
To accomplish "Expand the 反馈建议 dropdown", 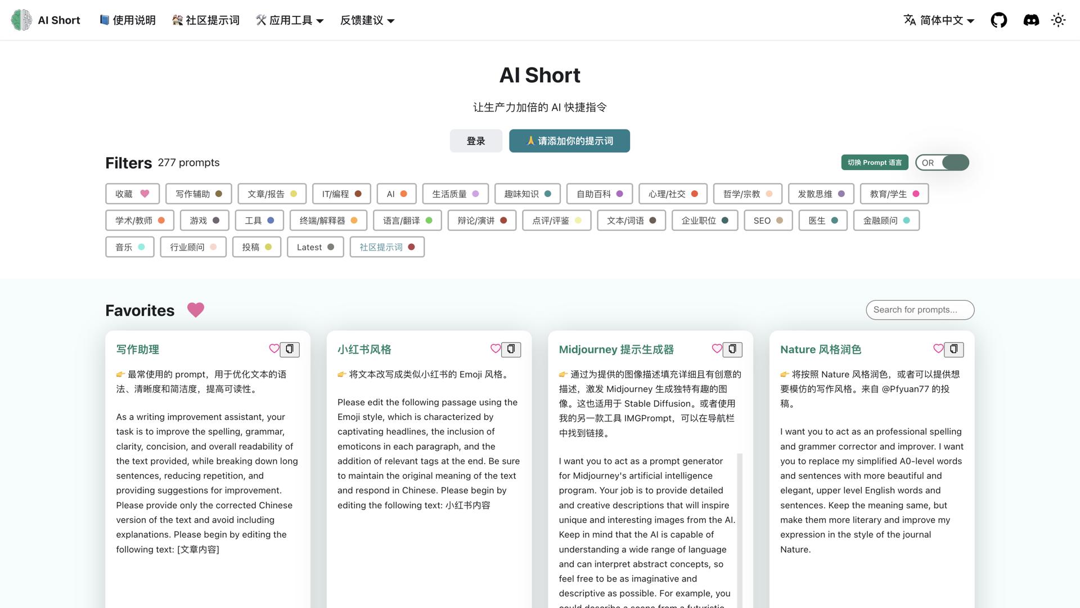I will coord(366,20).
